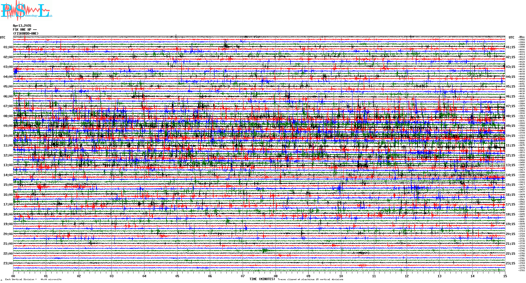
Task: Click the Each Vertical Division scale note
Action: tap(33, 279)
